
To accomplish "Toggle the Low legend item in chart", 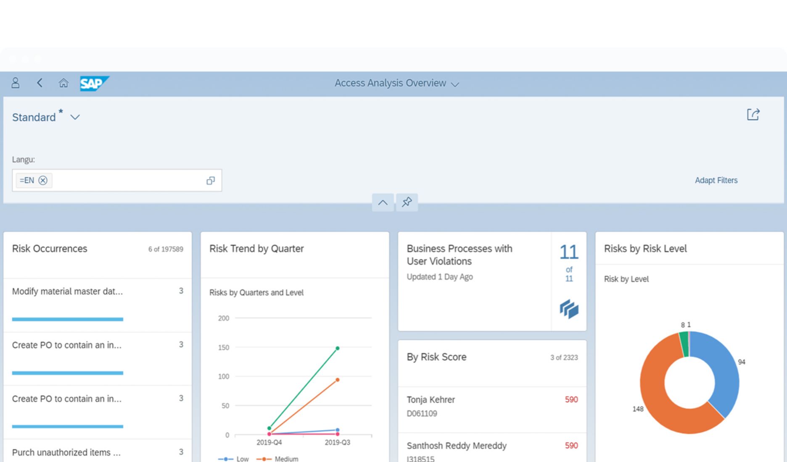I will pos(238,459).
